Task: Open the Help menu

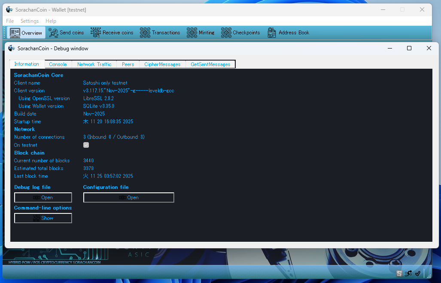Action: pos(51,21)
